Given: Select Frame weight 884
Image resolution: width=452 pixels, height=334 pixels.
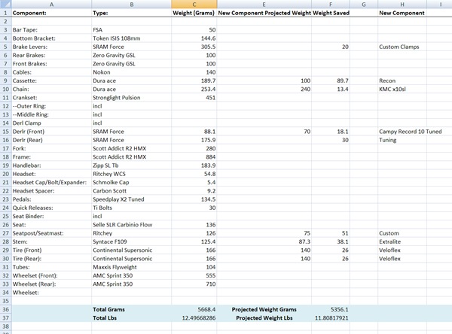Looking at the screenshot, I should pos(194,157).
